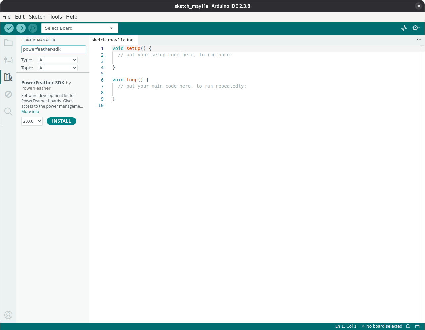Open the 2.0.0 version selector

click(32, 121)
